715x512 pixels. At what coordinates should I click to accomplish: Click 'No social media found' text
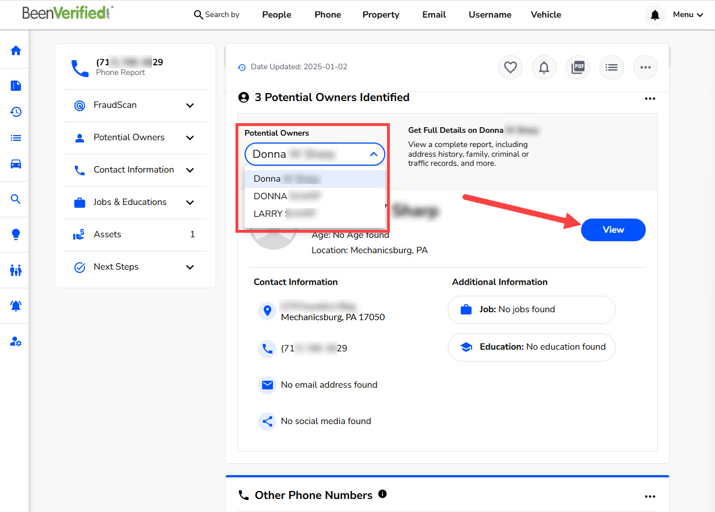point(326,421)
